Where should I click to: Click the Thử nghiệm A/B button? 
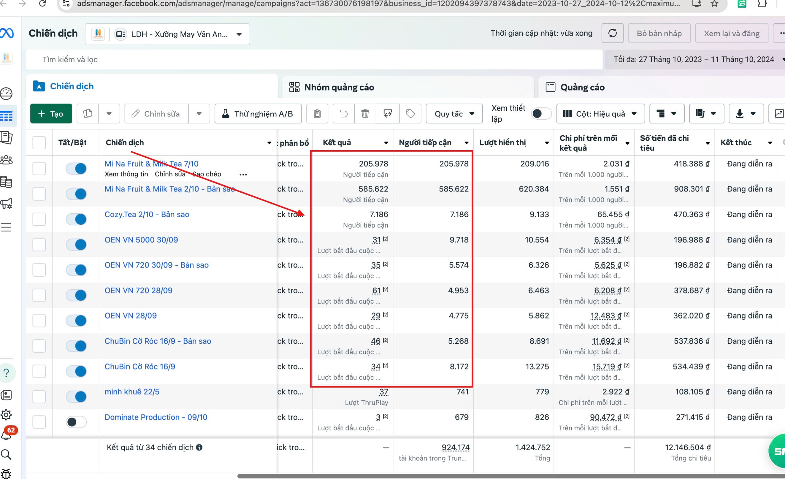click(x=258, y=113)
